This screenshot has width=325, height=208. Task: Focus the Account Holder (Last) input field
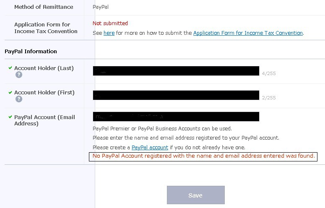coord(176,71)
